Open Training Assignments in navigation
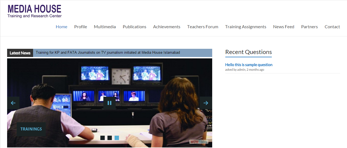 pos(246,27)
